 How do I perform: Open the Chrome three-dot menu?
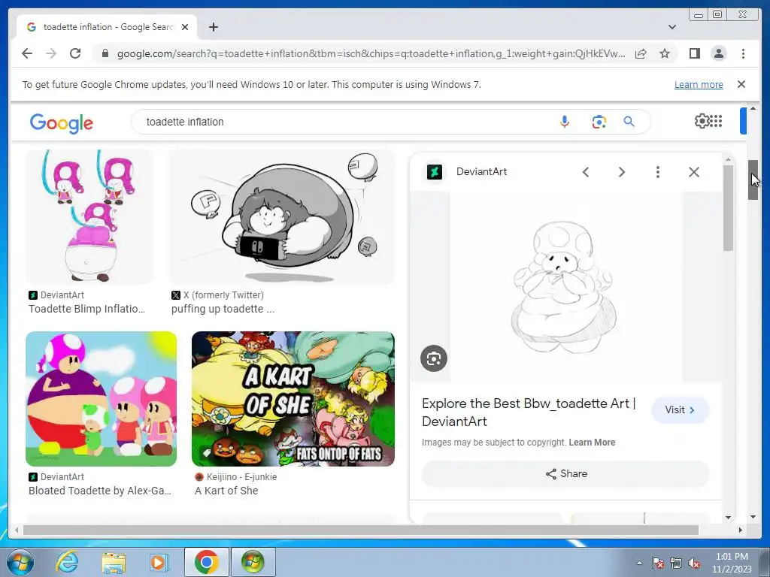click(743, 53)
